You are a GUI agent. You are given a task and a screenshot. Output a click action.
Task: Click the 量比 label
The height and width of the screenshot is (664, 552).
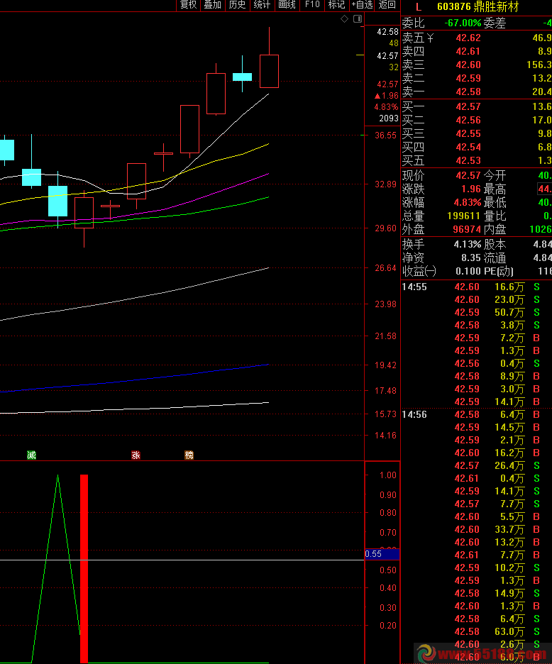(x=495, y=216)
